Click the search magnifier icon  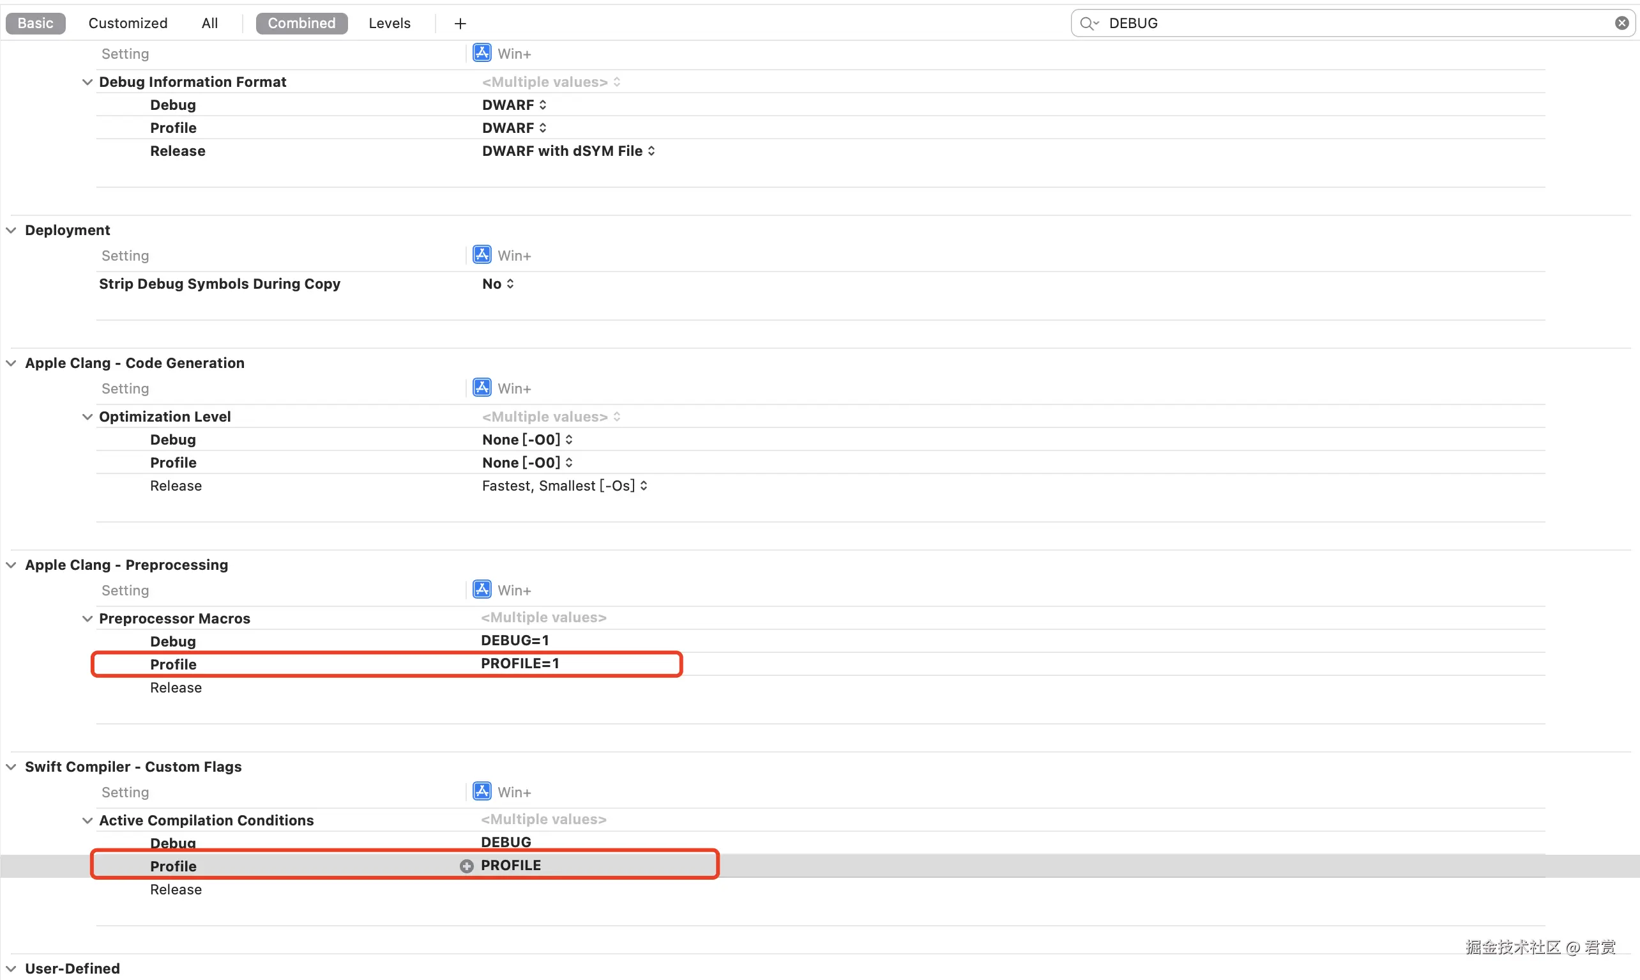(x=1087, y=24)
